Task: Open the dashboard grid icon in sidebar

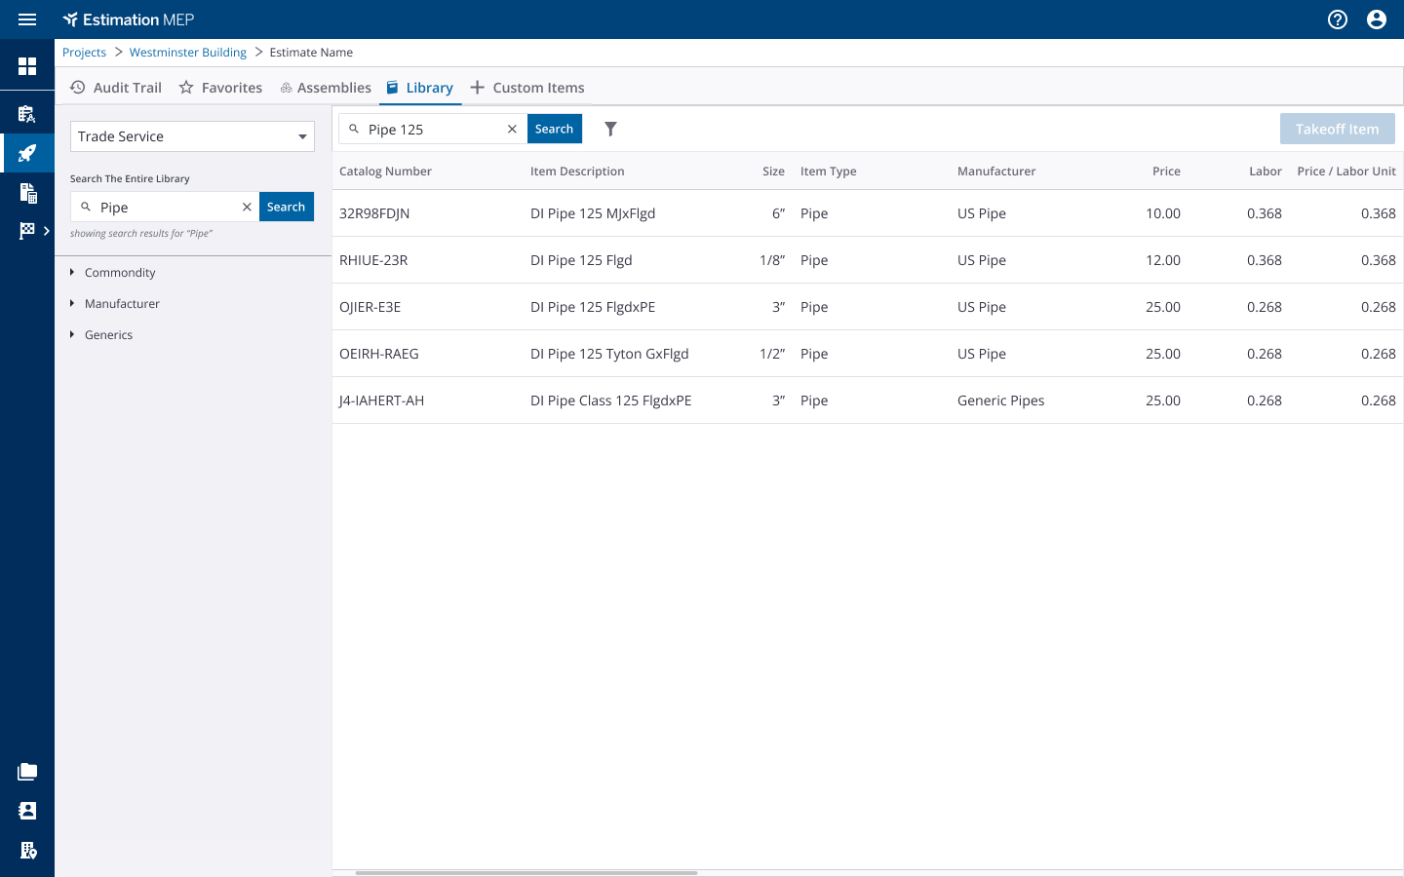Action: tap(27, 66)
